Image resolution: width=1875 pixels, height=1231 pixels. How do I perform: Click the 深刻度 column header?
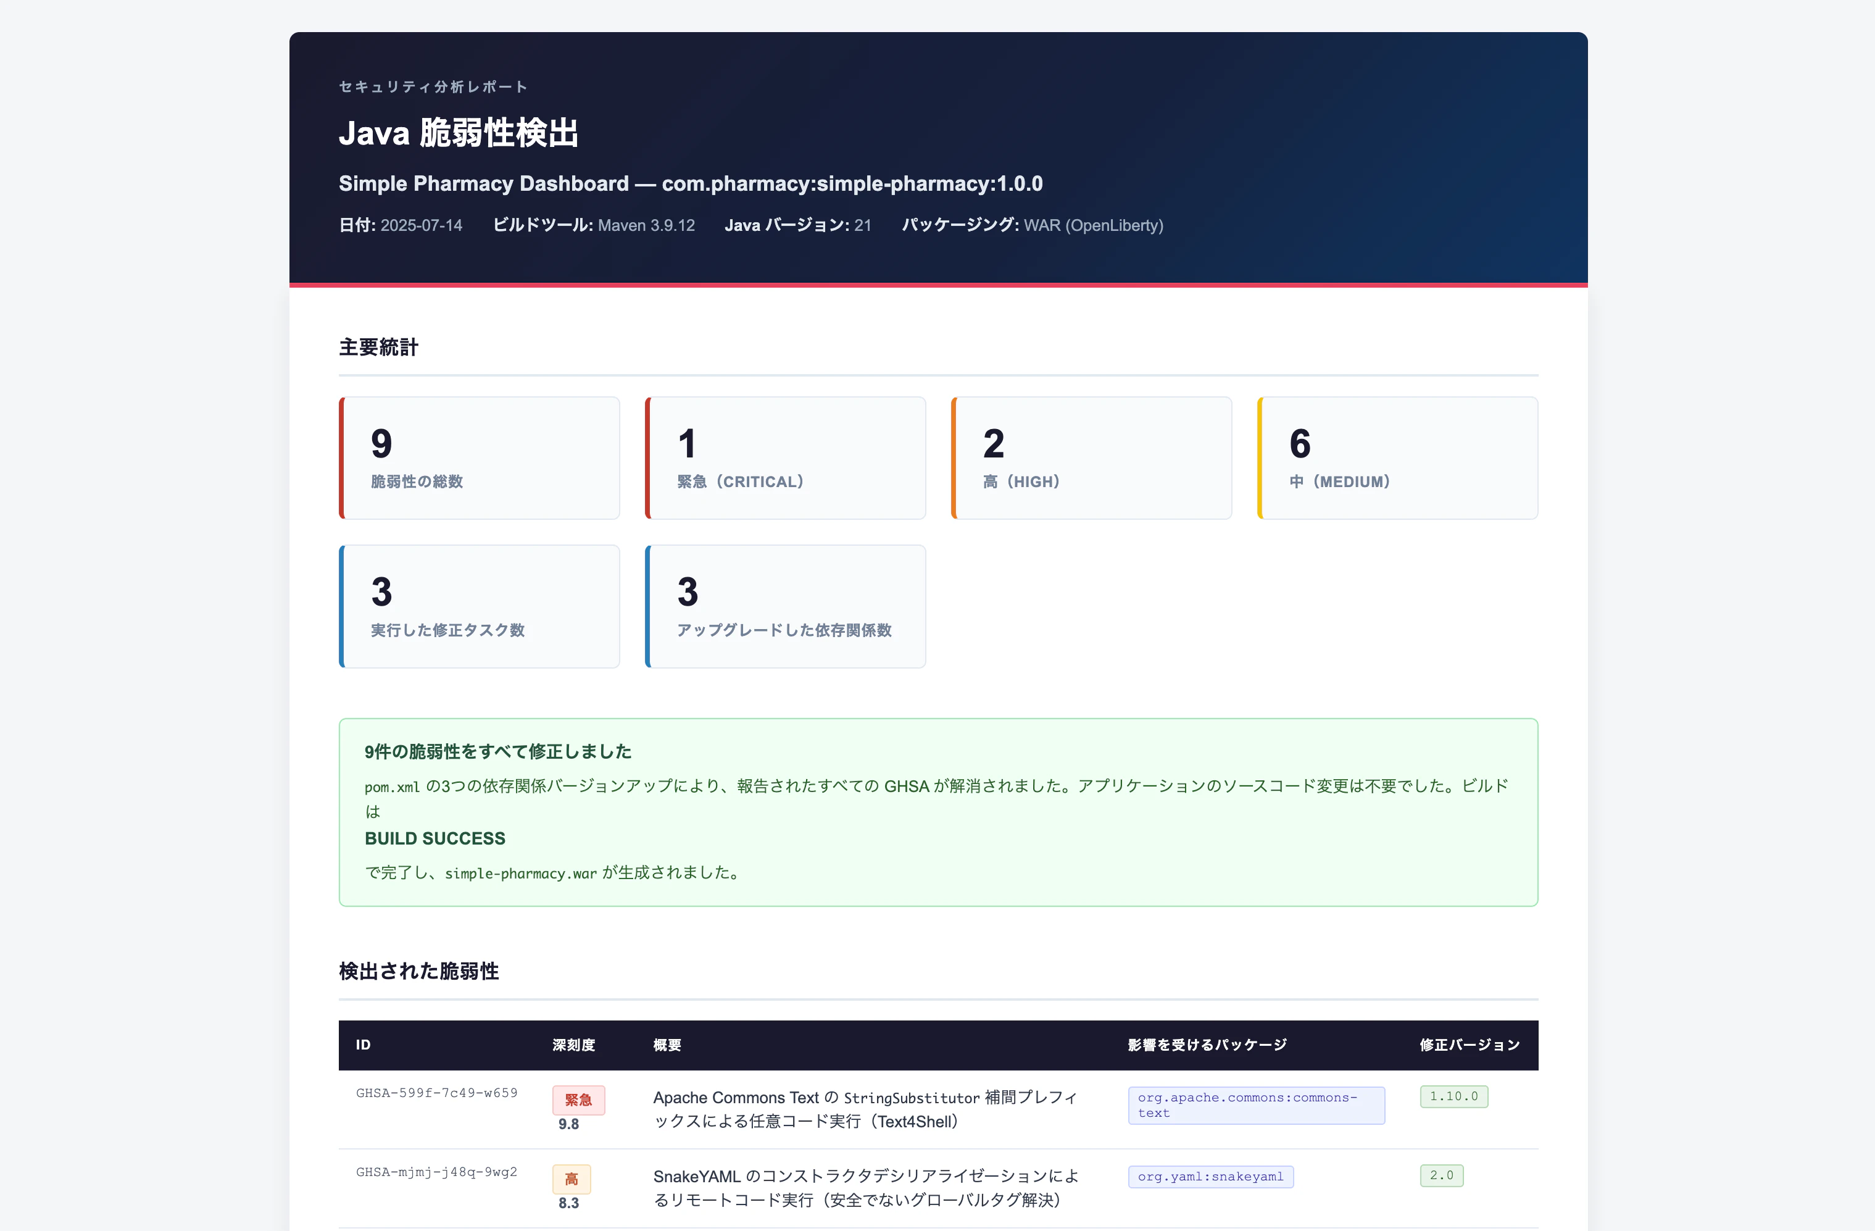[573, 1045]
